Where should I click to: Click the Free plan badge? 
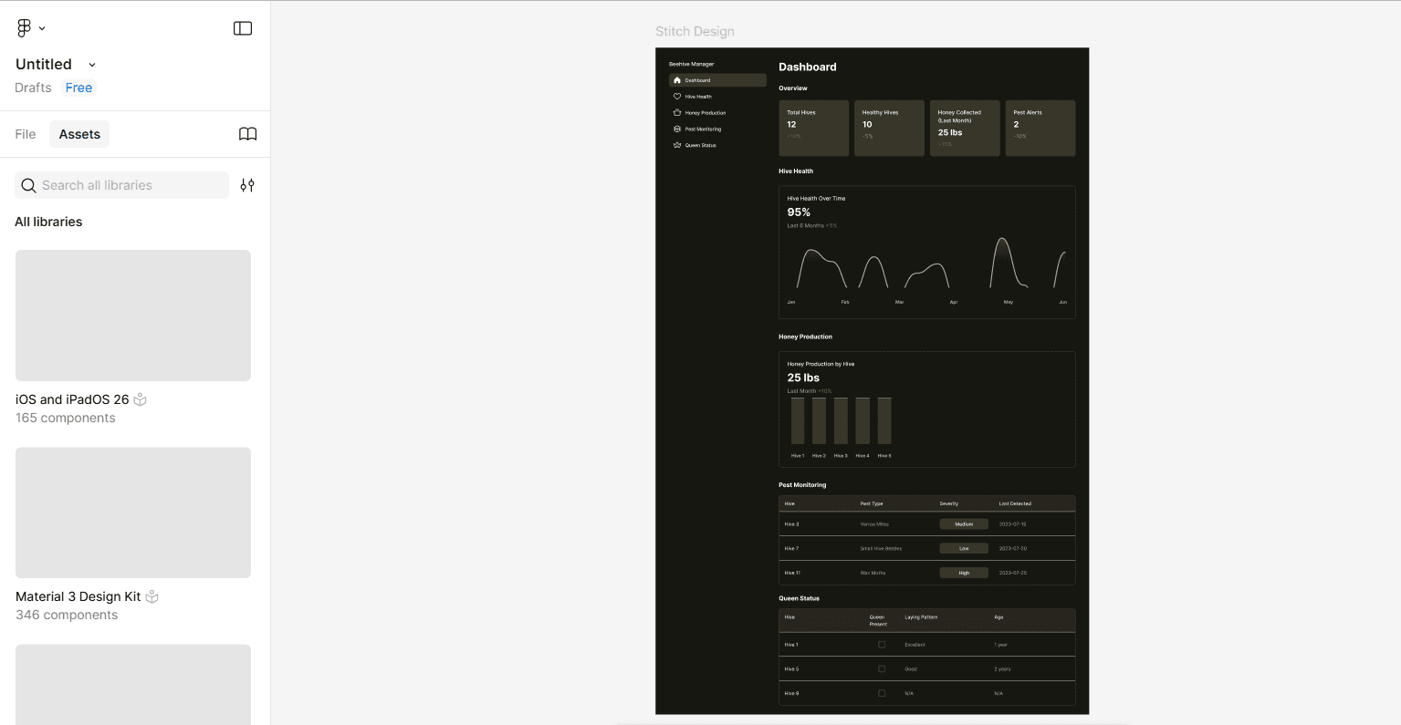pyautogui.click(x=78, y=88)
